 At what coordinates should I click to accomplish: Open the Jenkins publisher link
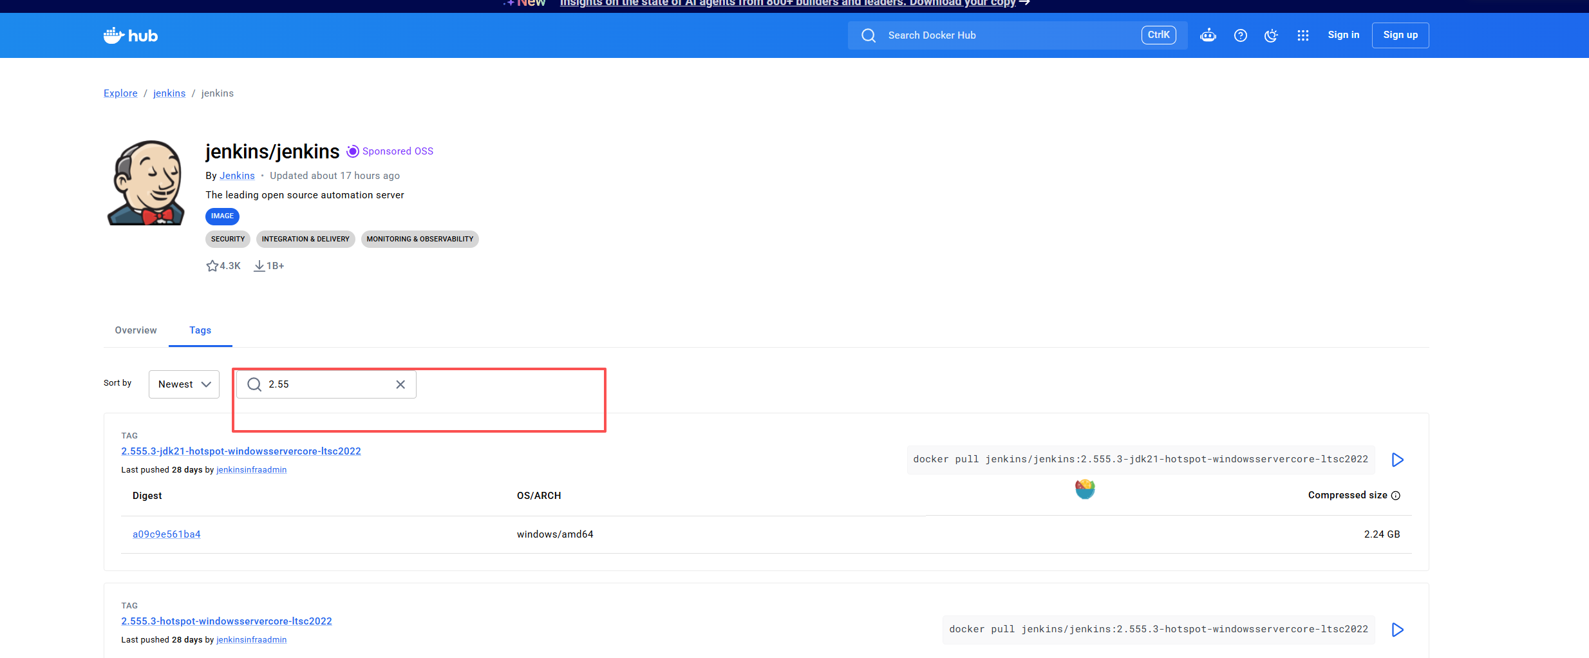point(237,176)
